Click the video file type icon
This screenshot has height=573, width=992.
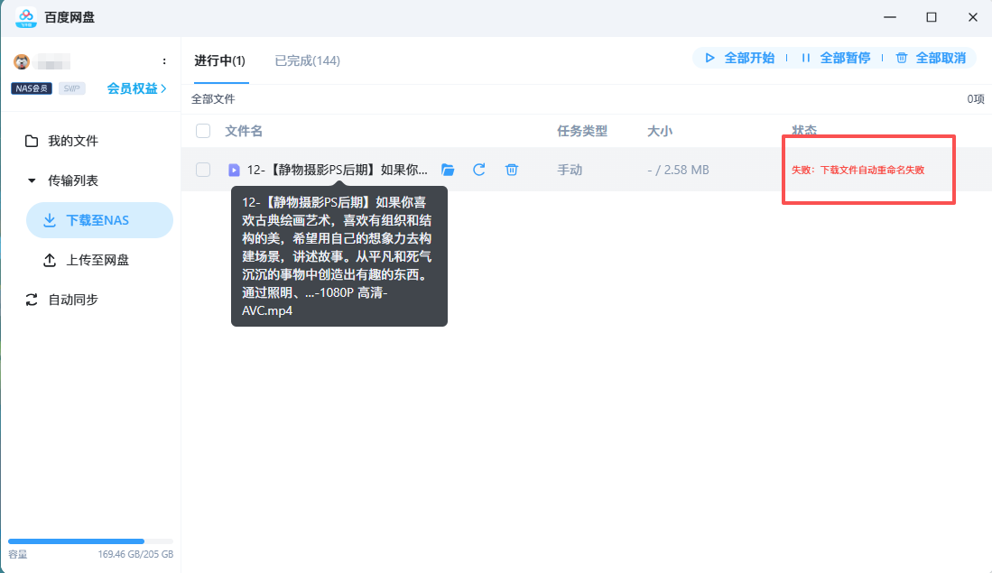234,171
